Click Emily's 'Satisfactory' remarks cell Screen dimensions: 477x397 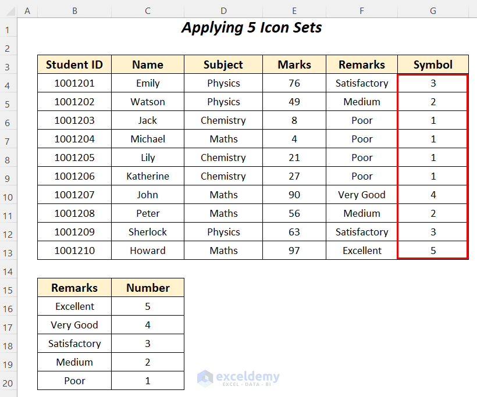pos(362,83)
